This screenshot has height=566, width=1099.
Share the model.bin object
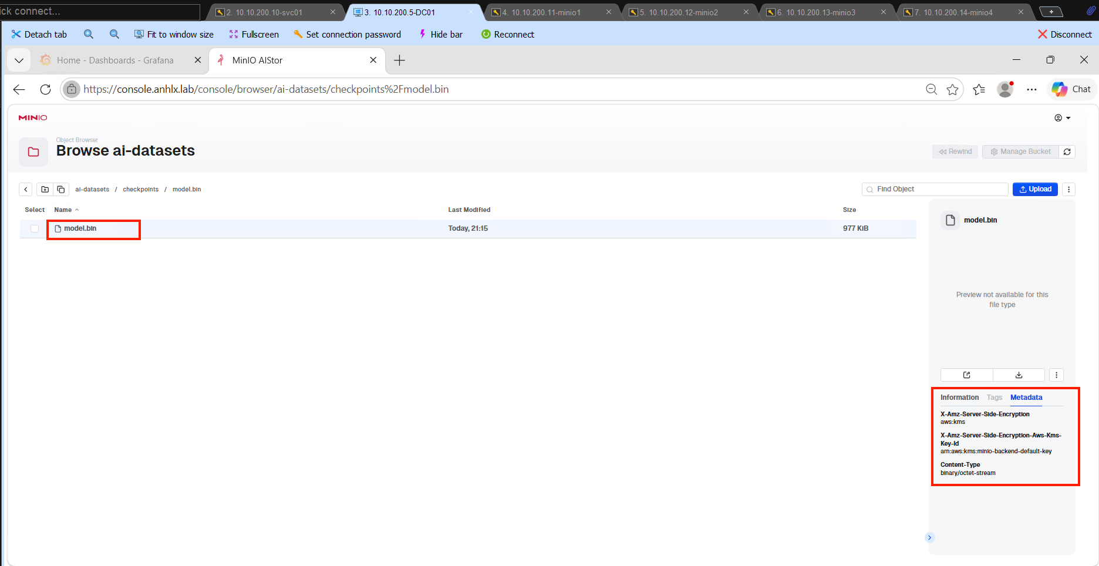point(967,375)
